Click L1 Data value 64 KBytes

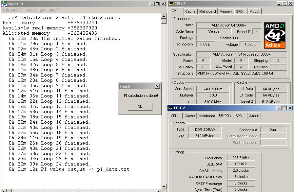click(x=271, y=89)
